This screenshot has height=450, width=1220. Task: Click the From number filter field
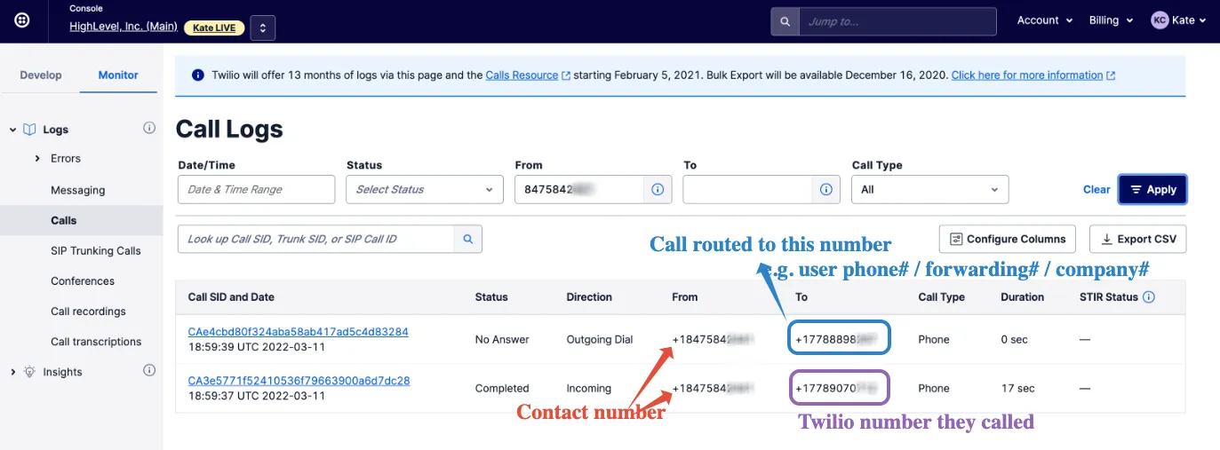(579, 189)
